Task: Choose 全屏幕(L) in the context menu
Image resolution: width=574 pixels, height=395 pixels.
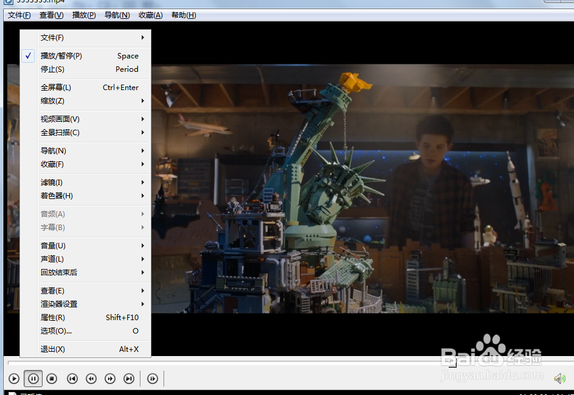Action: 85,88
